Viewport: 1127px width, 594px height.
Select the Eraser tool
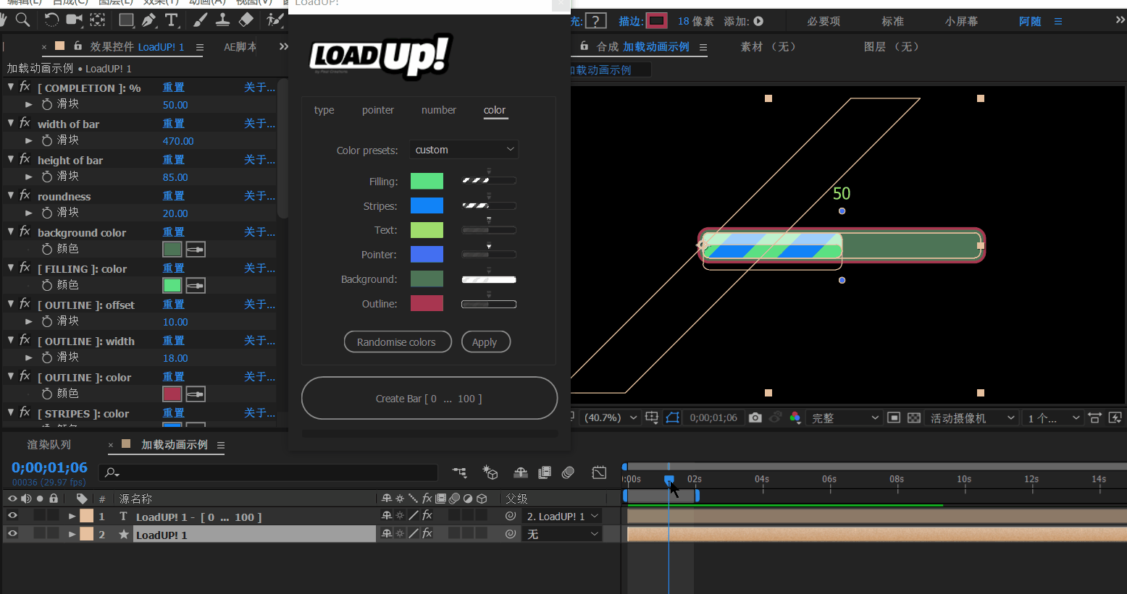[x=246, y=20]
